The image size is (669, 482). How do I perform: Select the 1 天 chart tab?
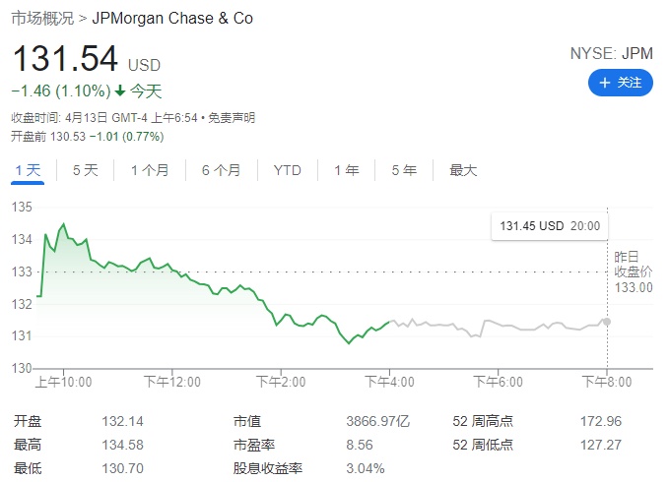point(29,170)
